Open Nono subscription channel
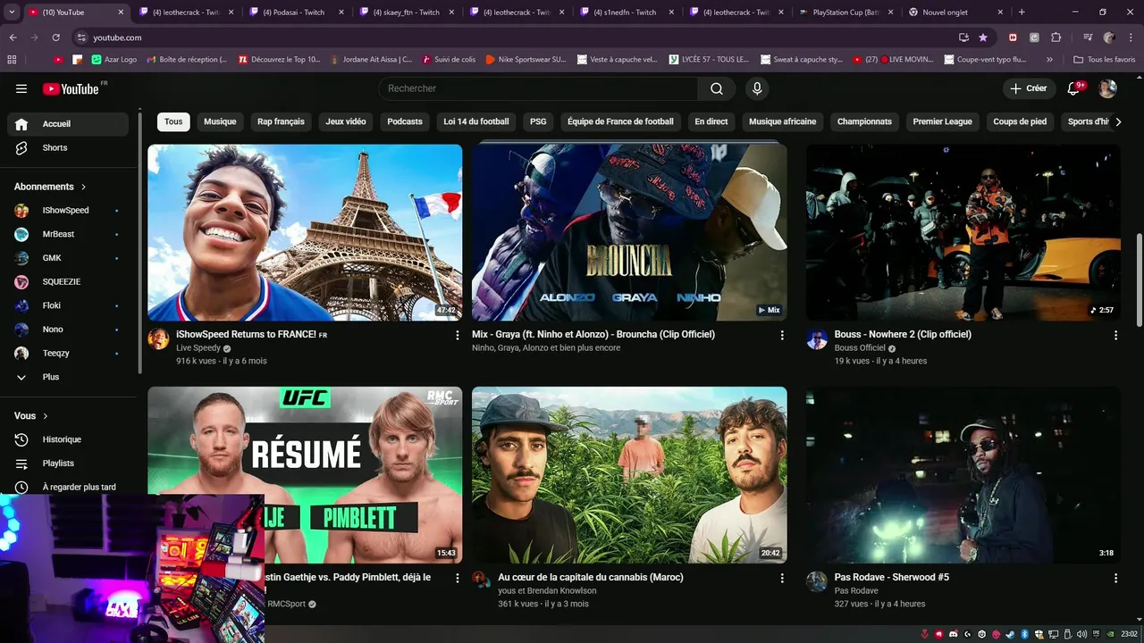This screenshot has width=1144, height=643. (x=68, y=330)
